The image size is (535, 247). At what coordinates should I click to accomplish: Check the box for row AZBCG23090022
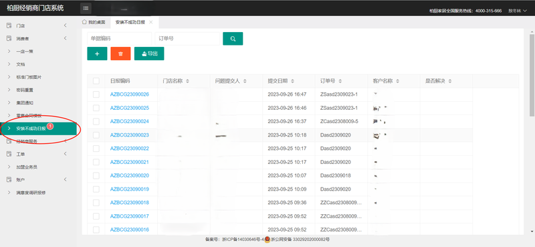click(x=96, y=149)
